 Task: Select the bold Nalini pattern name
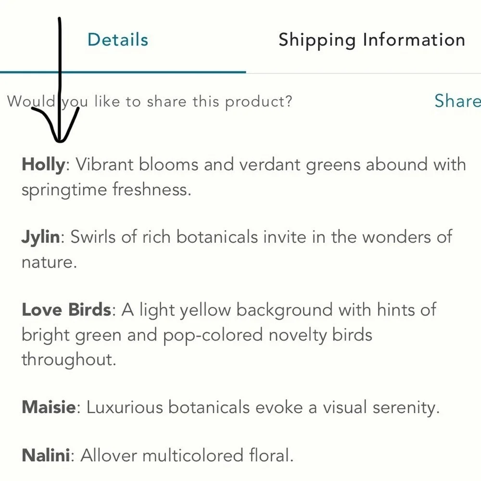coord(46,455)
